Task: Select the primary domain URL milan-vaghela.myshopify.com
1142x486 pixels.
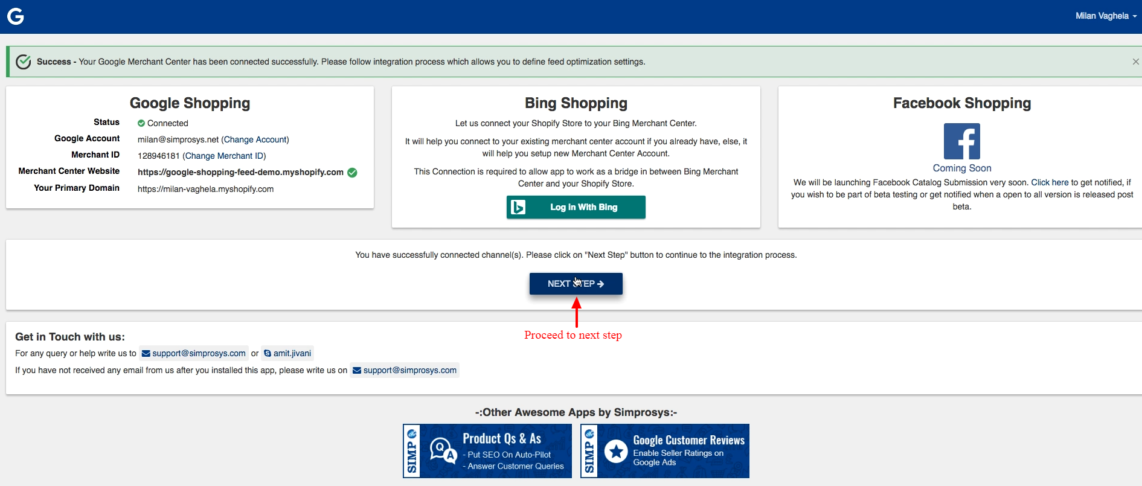Action: (205, 189)
